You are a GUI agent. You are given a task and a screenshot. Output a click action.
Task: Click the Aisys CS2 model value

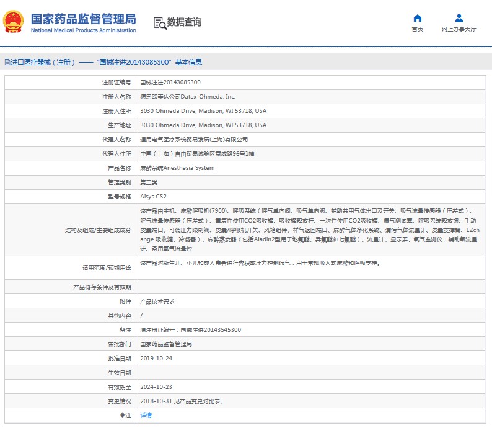153,197
